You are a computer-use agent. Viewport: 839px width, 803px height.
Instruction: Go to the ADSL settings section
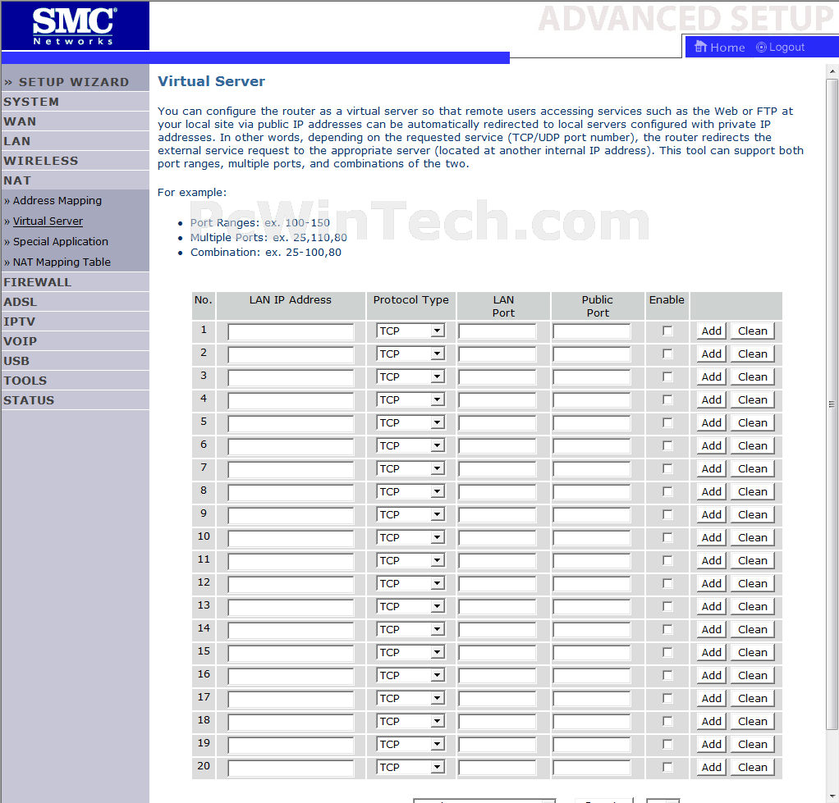pyautogui.click(x=21, y=302)
